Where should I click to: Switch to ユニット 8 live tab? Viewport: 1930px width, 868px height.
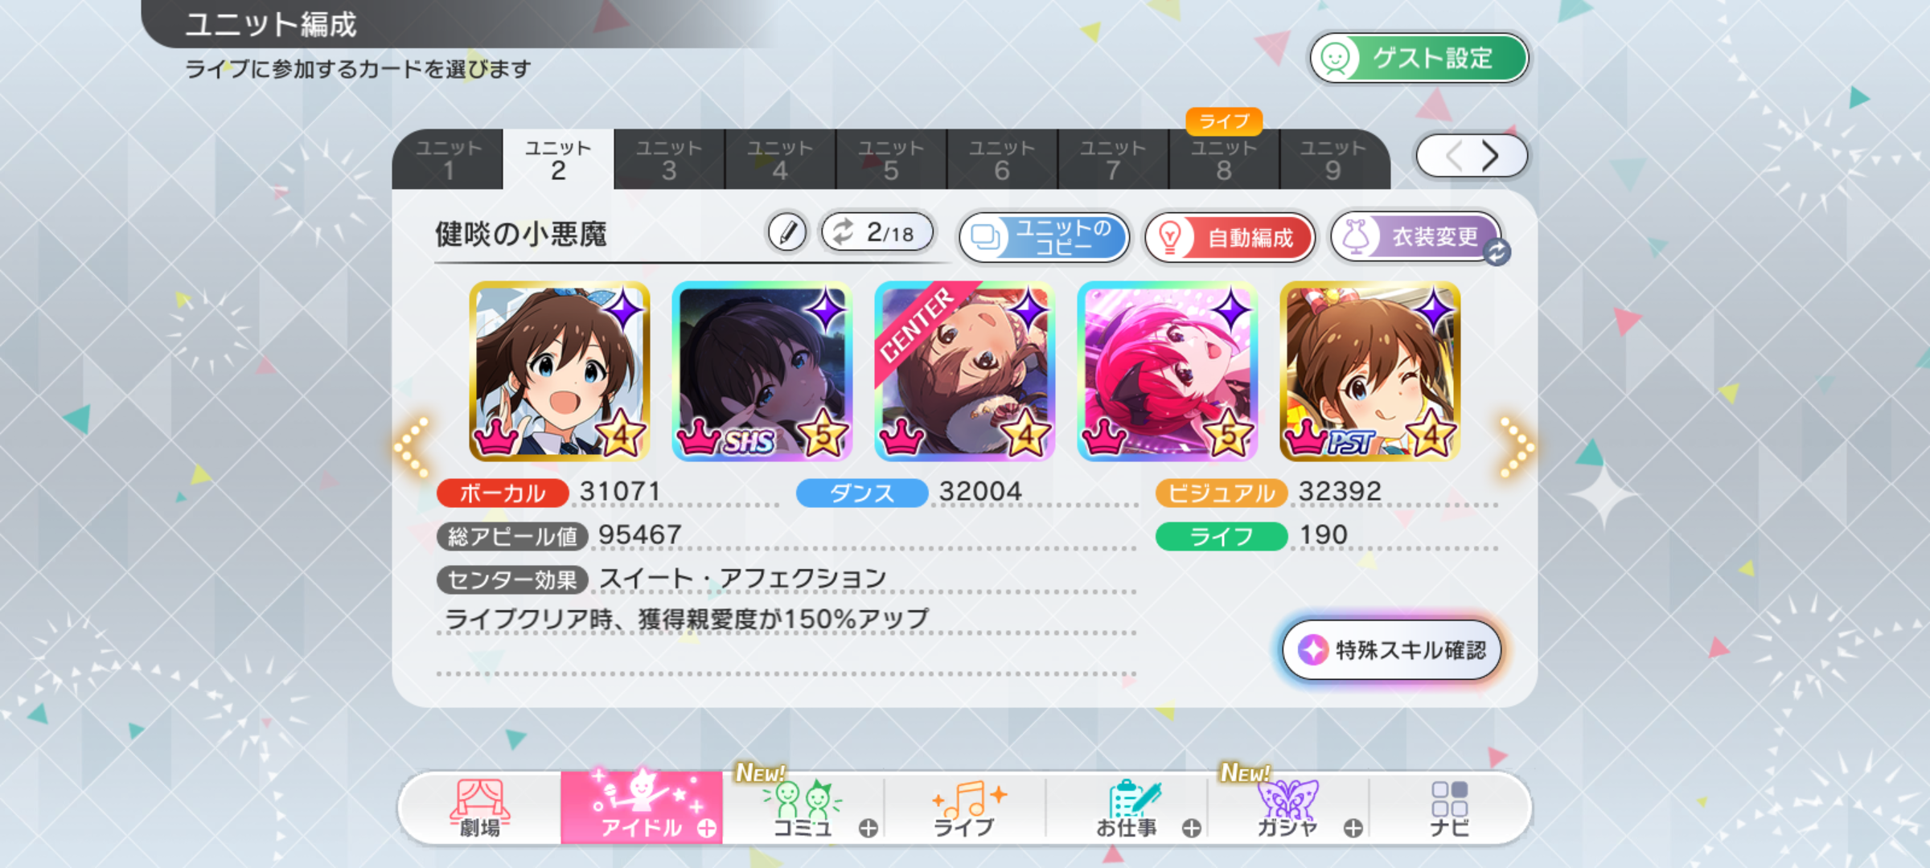point(1224,159)
